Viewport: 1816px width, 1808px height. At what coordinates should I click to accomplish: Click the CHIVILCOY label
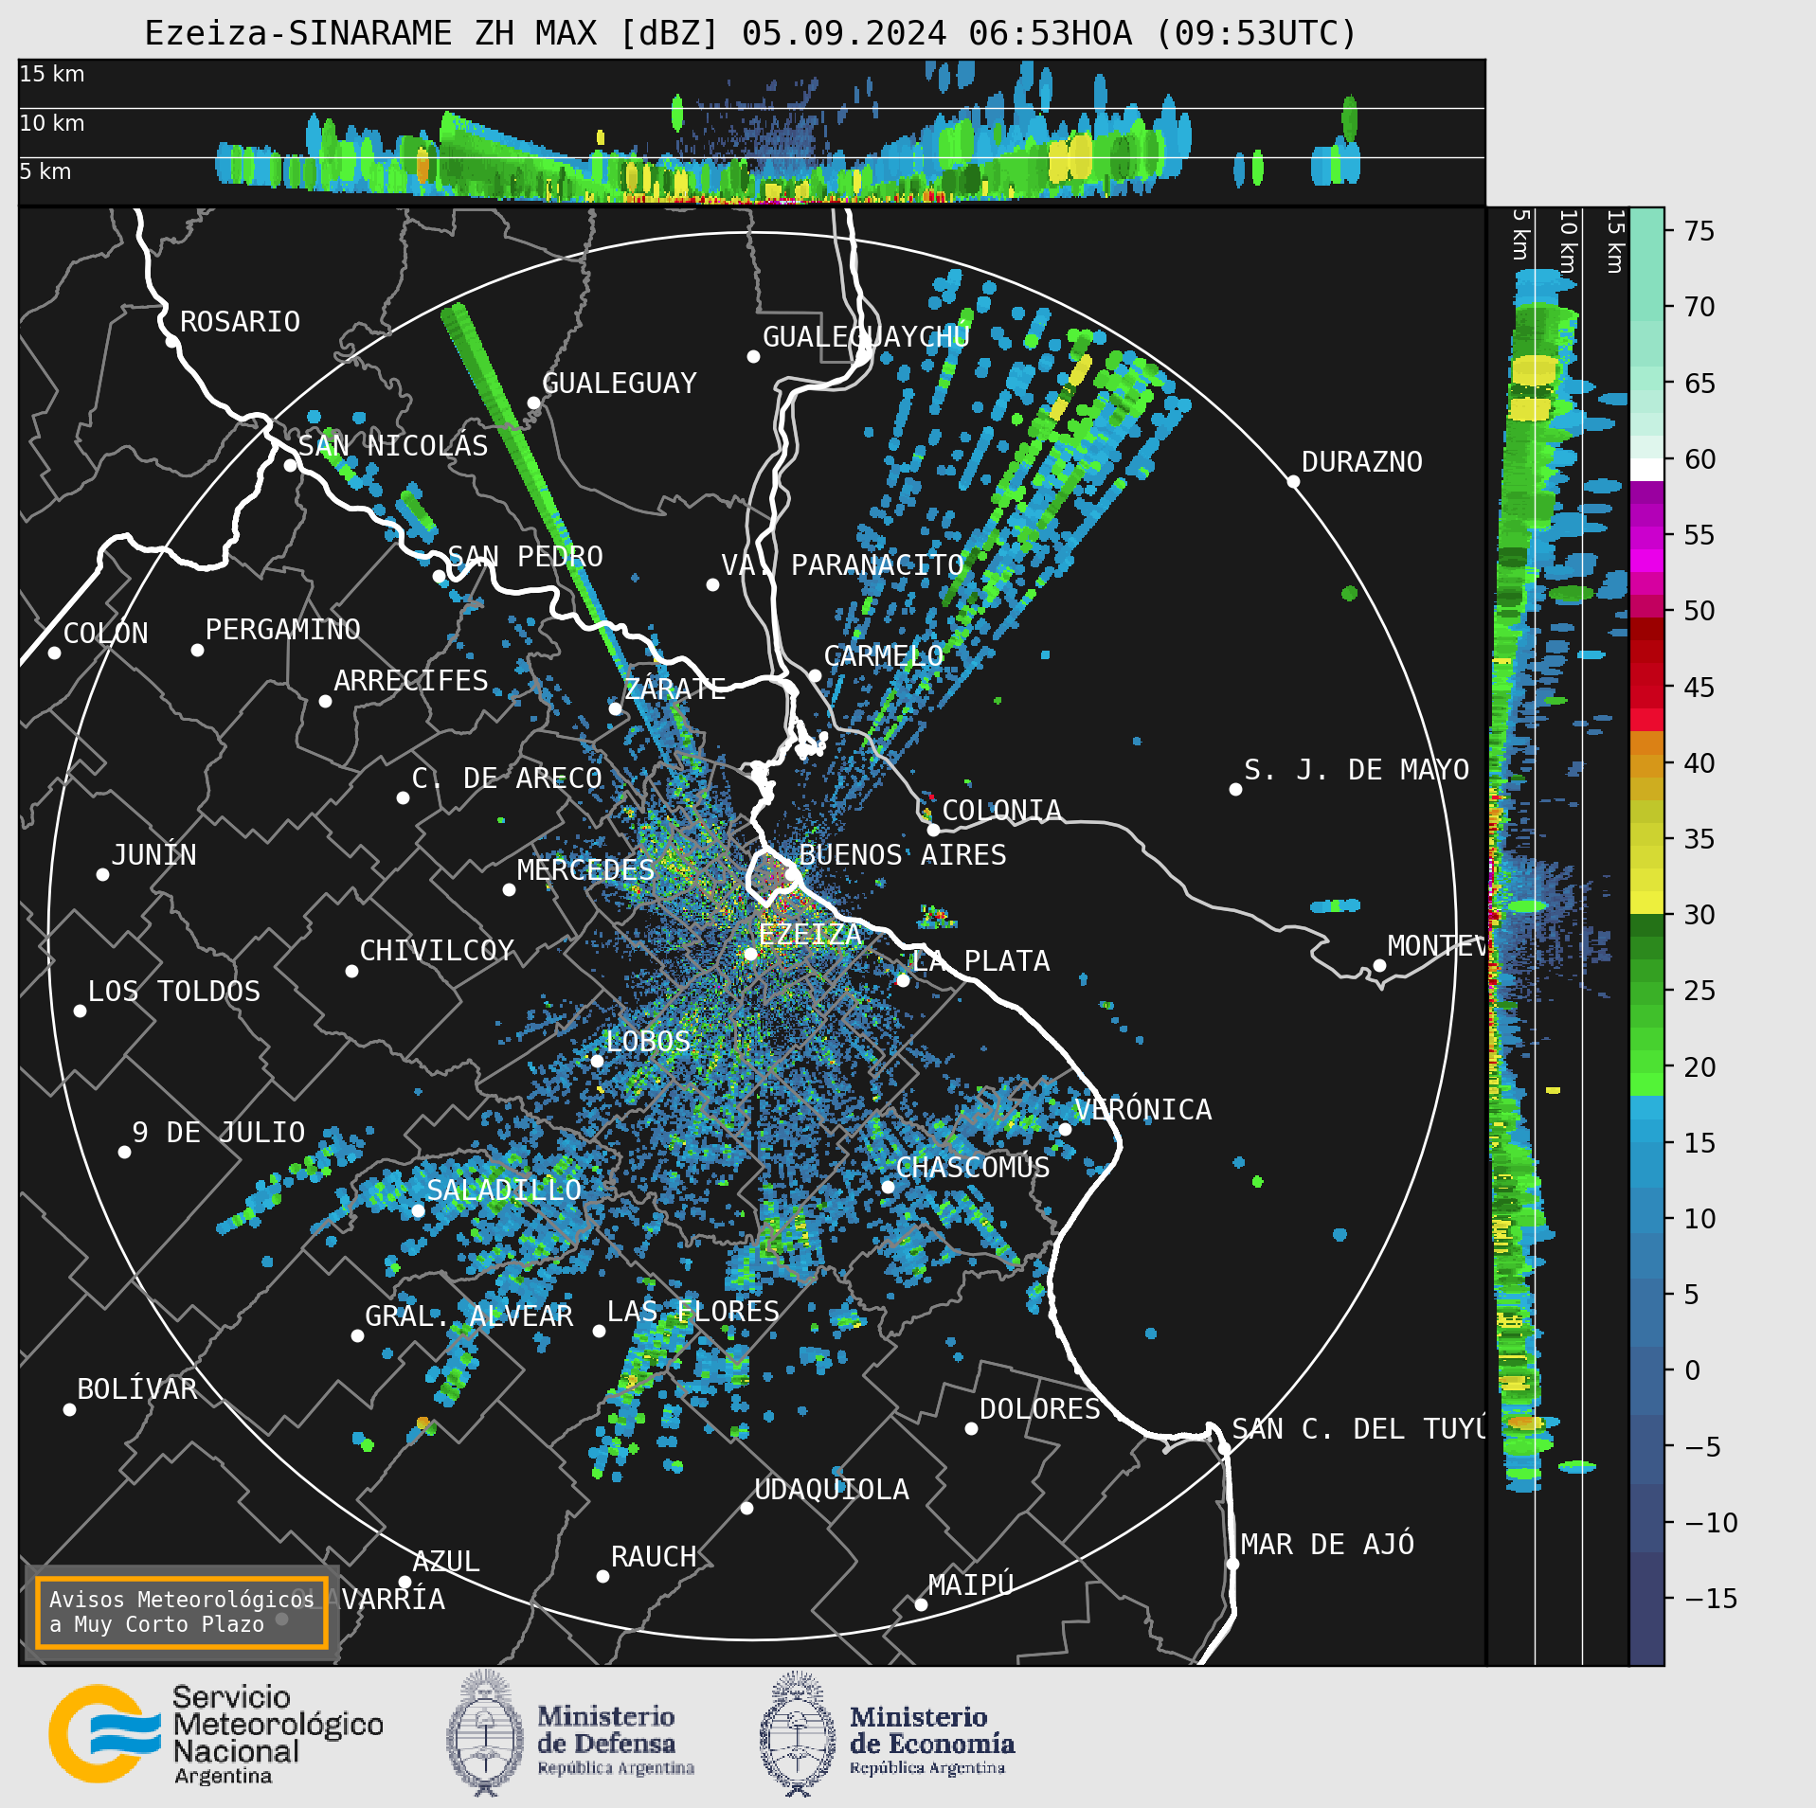coord(437,950)
